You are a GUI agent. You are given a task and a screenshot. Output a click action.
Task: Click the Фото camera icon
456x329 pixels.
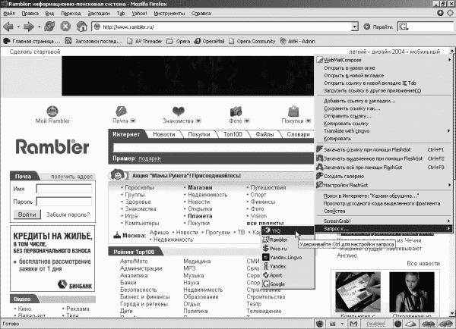click(236, 111)
